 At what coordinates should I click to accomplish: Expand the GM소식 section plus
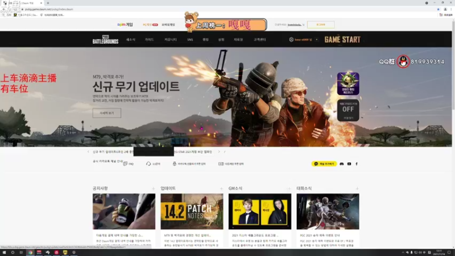tap(289, 189)
